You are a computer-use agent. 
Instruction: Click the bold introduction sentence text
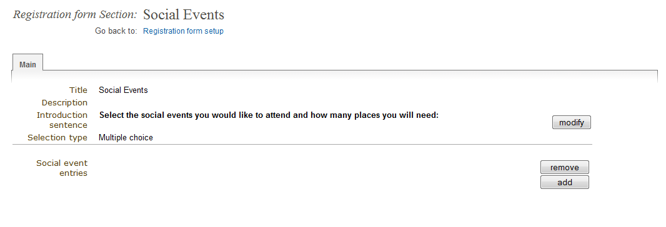(x=269, y=115)
